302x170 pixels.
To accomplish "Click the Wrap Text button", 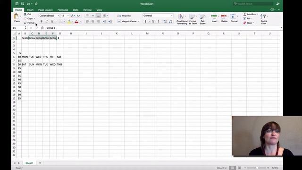I will pos(125,16).
